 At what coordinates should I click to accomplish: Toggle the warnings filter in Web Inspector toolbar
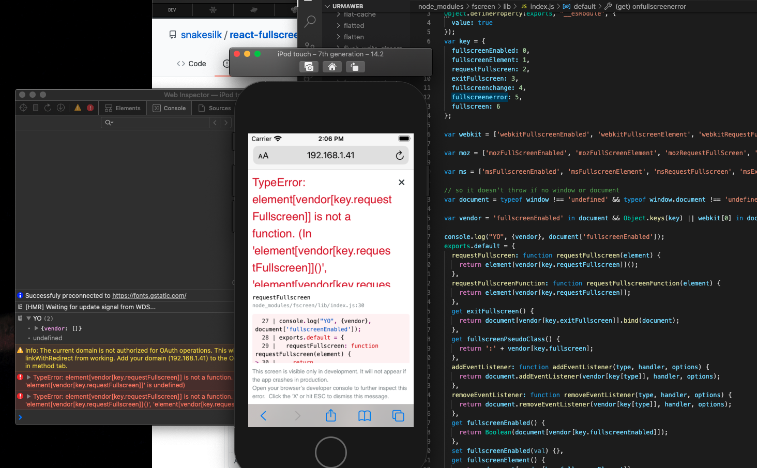[77, 108]
